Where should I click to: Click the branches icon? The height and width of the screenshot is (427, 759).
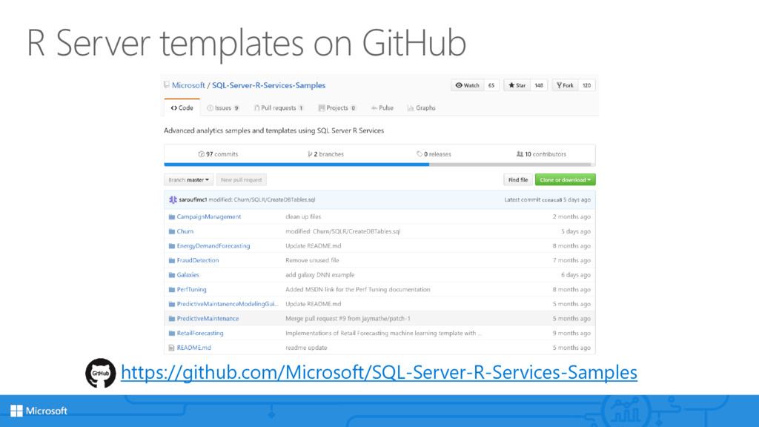tap(310, 154)
